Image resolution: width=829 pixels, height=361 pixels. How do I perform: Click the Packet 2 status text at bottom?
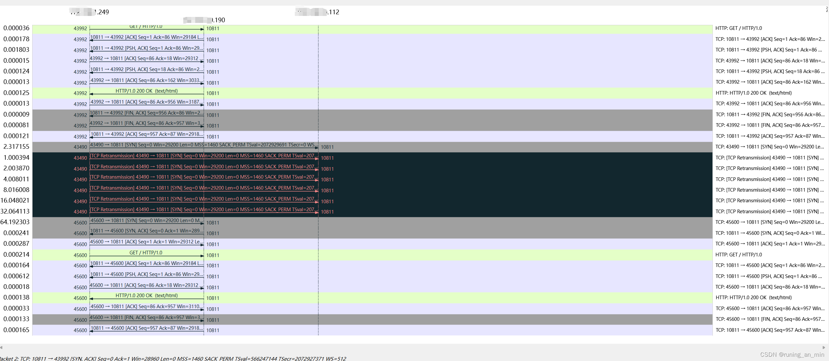click(173, 358)
